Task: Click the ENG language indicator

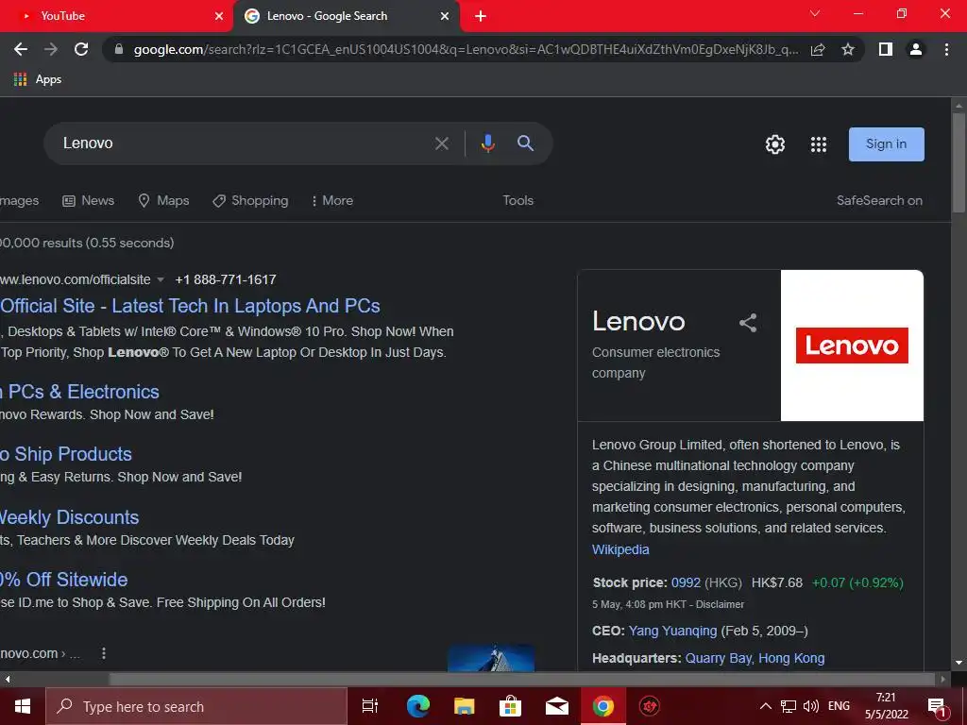Action: tap(839, 706)
